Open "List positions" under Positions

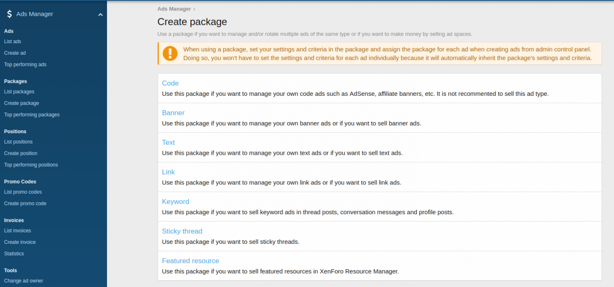[x=18, y=142]
